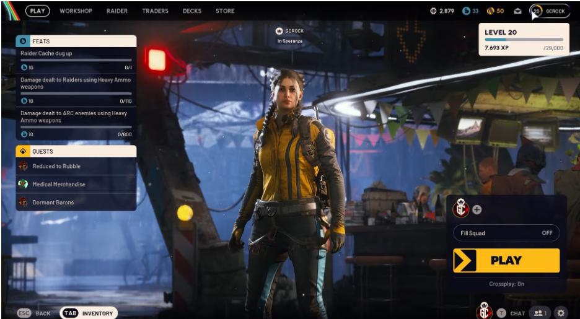Click the player avatar beside Chat
This screenshot has height=319, width=580.
(483, 312)
